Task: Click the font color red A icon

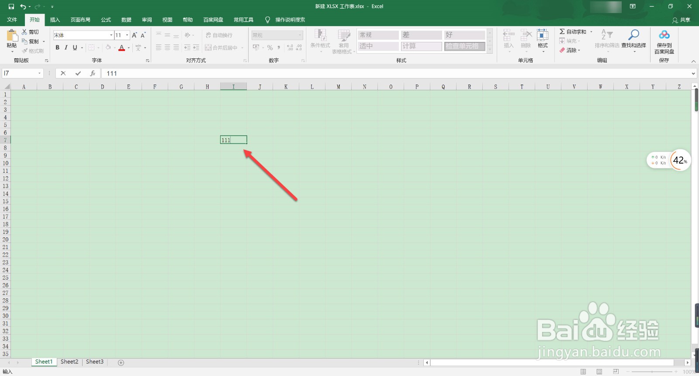Action: point(122,48)
